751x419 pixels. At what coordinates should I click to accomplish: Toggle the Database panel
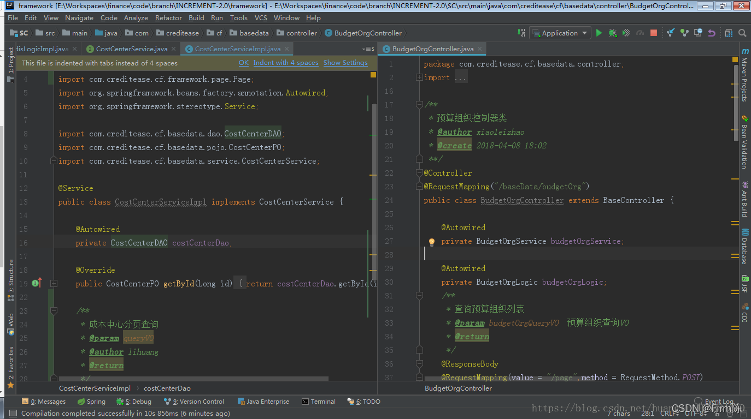coord(744,246)
